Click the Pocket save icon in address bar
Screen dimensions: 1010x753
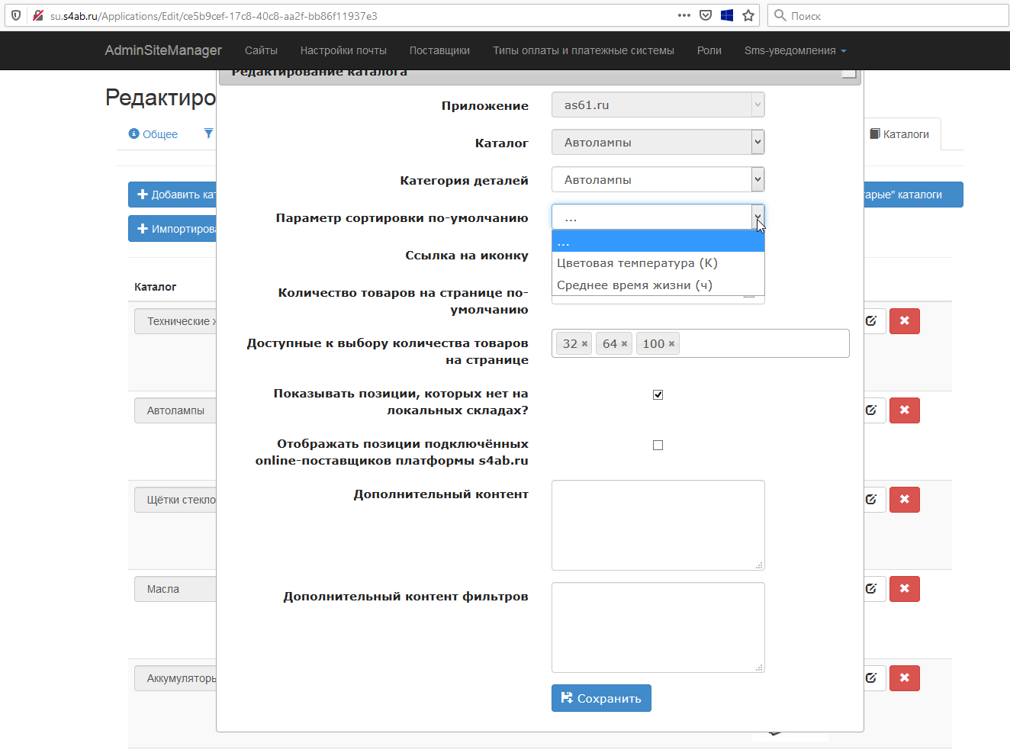pyautogui.click(x=706, y=15)
